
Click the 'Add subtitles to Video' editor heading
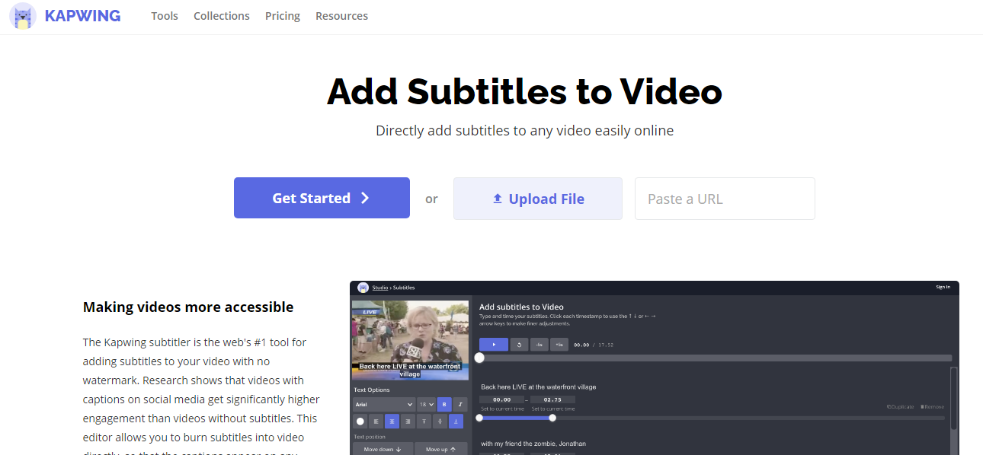(521, 307)
